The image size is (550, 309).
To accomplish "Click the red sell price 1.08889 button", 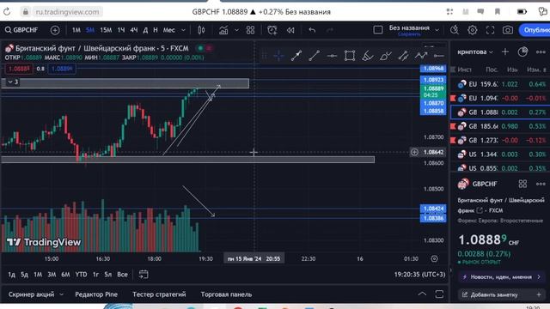I will [19, 69].
